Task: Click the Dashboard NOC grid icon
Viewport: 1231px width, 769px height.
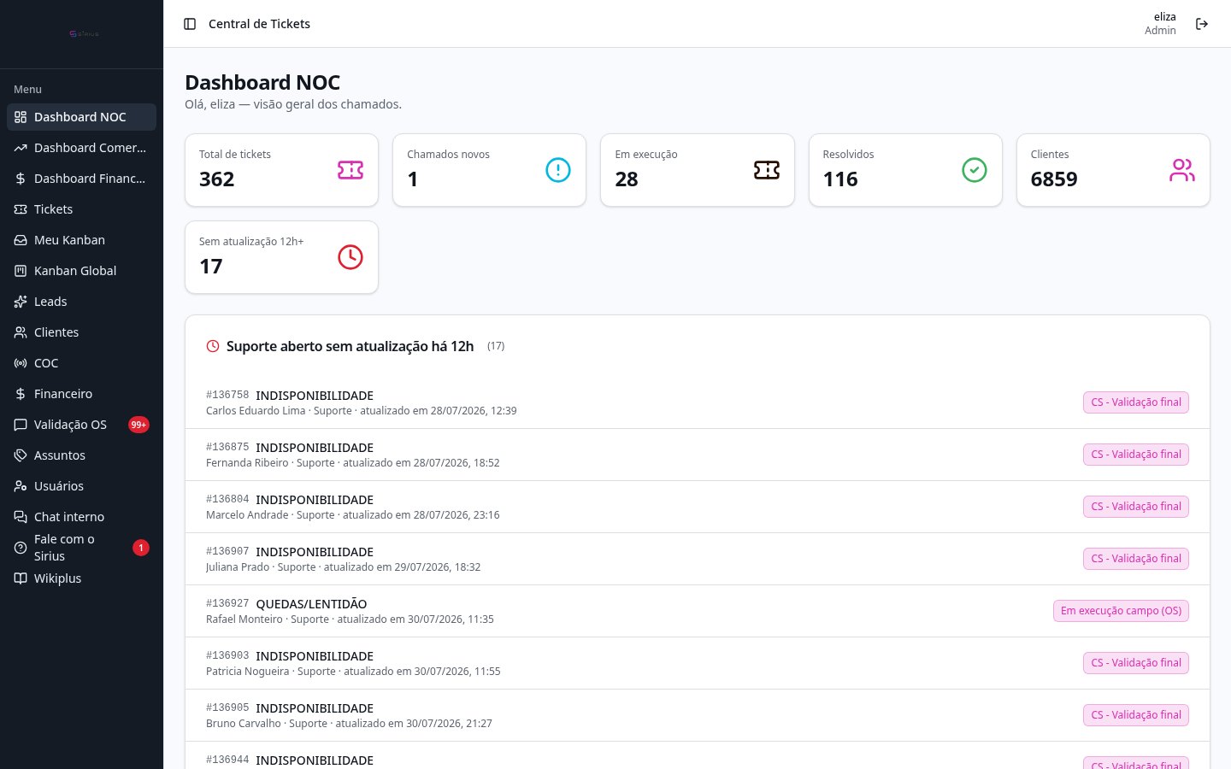Action: click(x=21, y=117)
